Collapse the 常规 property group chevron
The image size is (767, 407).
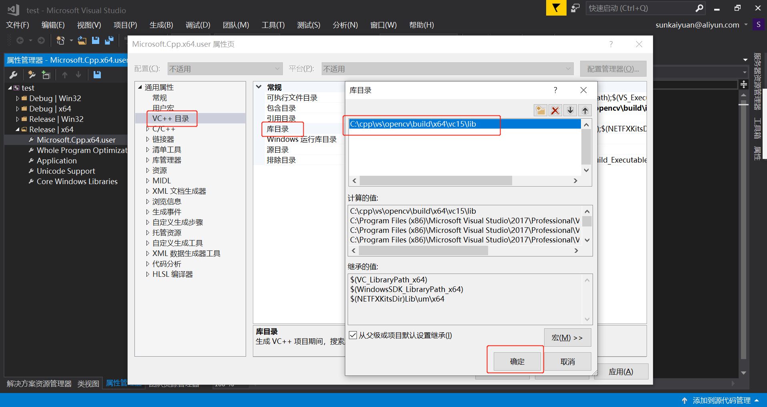coord(259,87)
